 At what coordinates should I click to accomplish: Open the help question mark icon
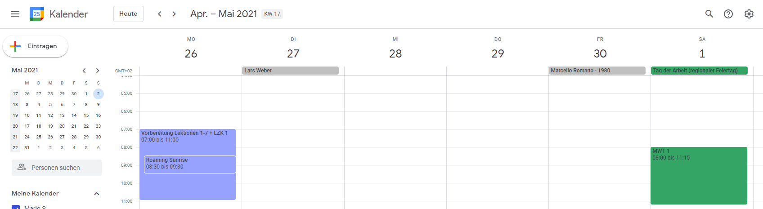(728, 14)
